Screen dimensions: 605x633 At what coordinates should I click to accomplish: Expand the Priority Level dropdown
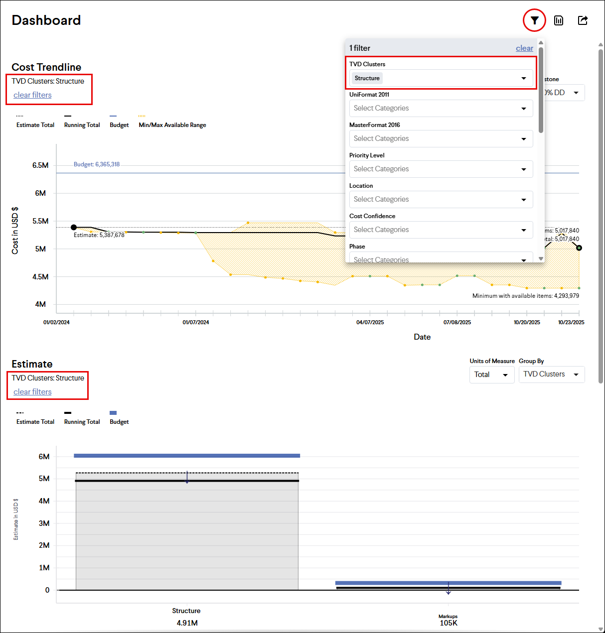[x=441, y=169]
